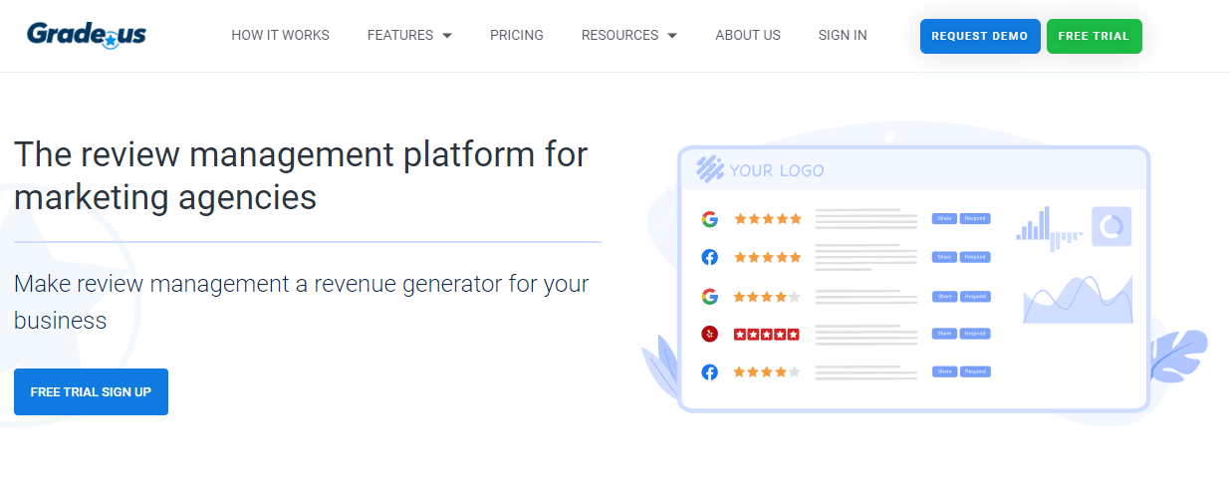
Task: Click Share in the four-star Google row
Action: 944,296
